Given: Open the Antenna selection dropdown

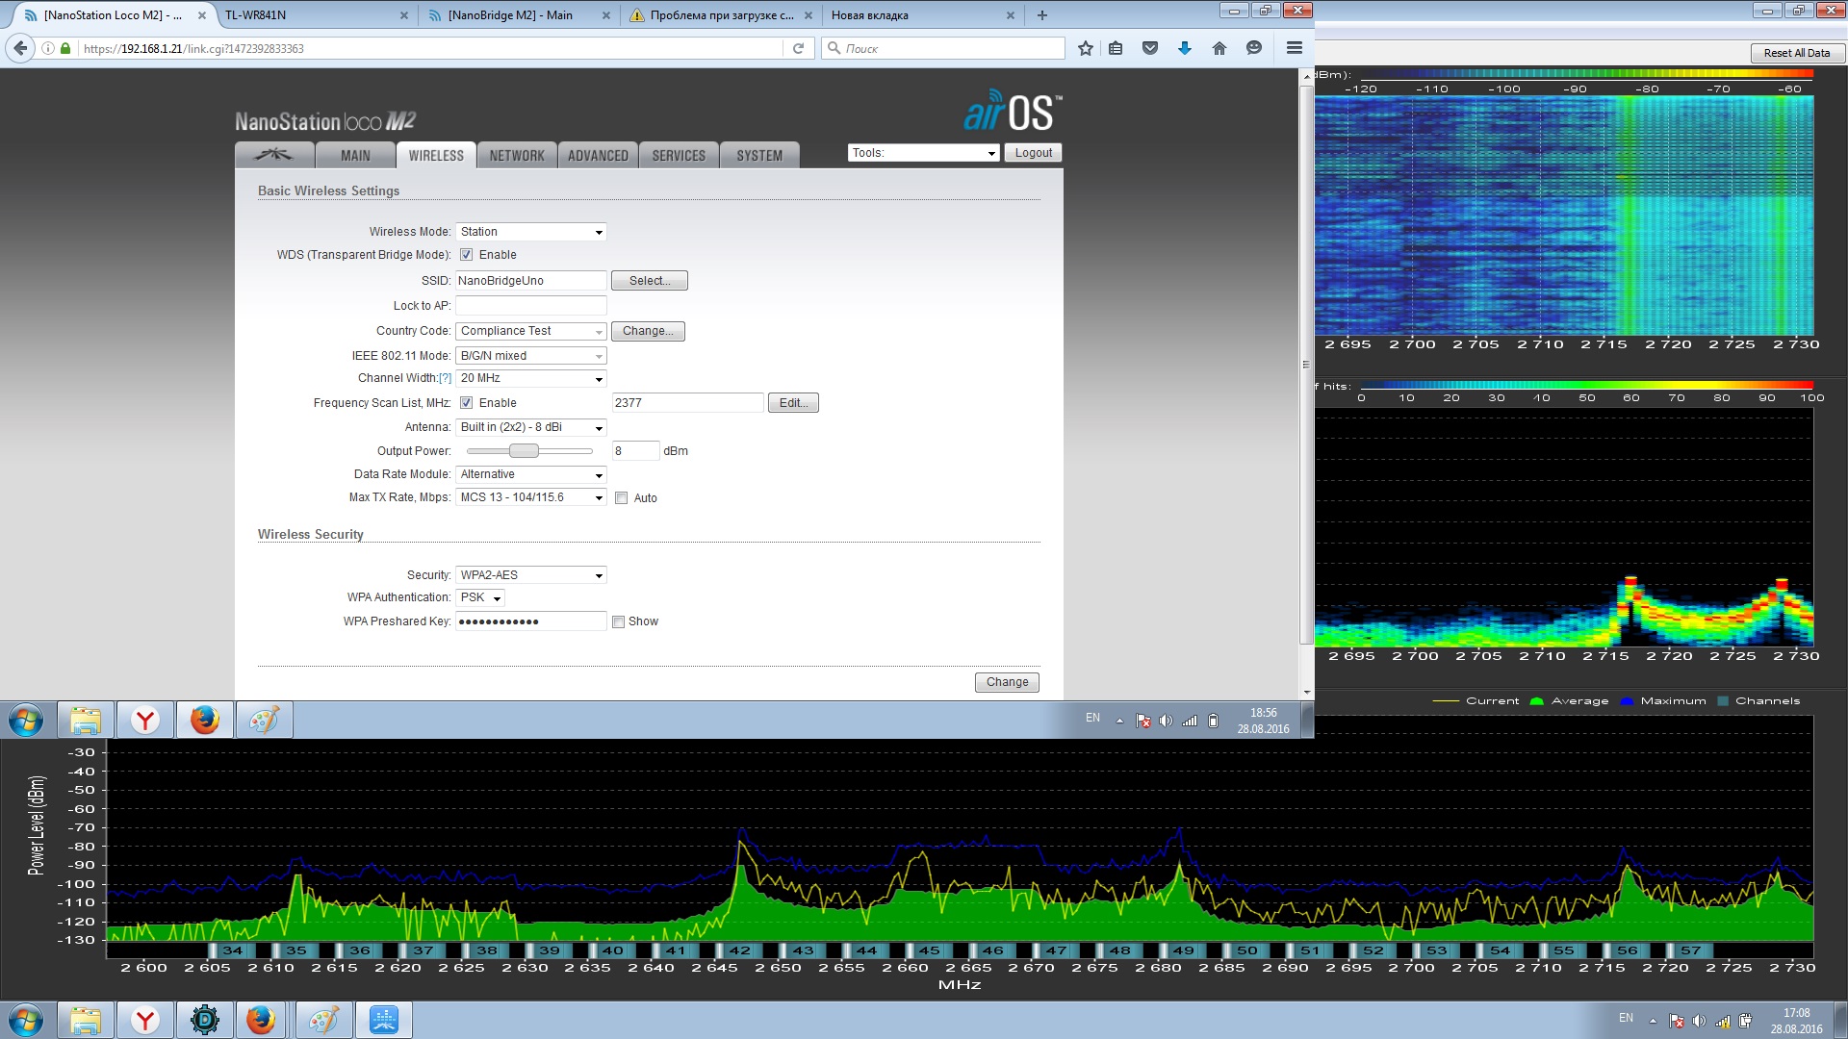Looking at the screenshot, I should [531, 427].
